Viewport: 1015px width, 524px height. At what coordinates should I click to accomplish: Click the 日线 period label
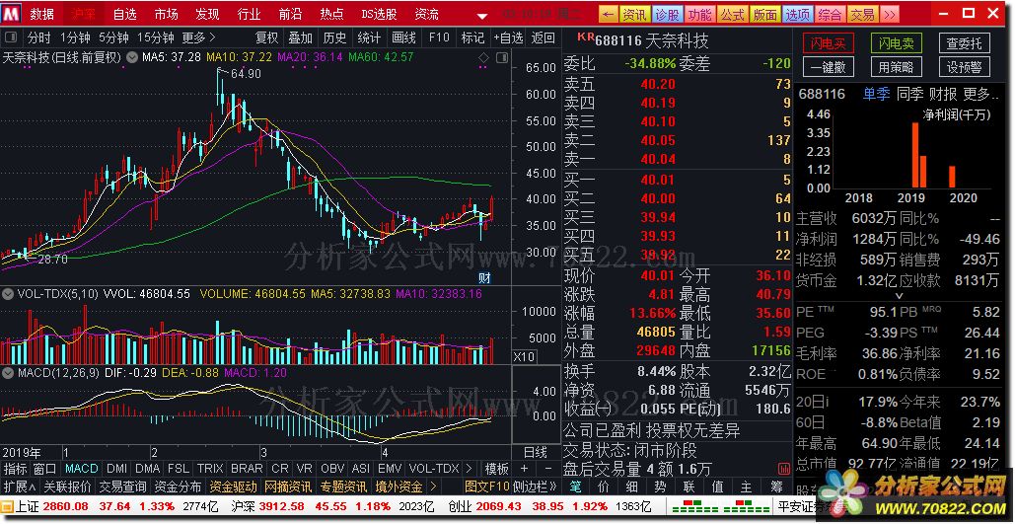tap(535, 451)
